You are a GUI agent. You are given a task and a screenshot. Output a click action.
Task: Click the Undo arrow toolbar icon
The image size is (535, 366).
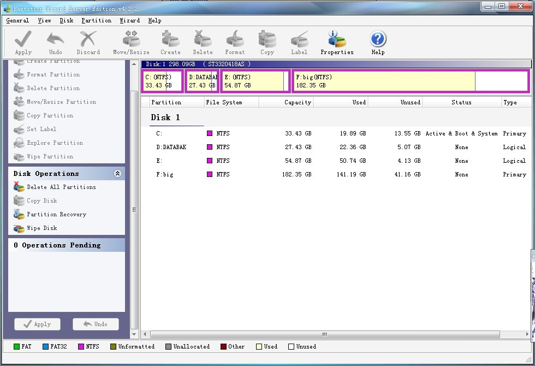point(55,42)
